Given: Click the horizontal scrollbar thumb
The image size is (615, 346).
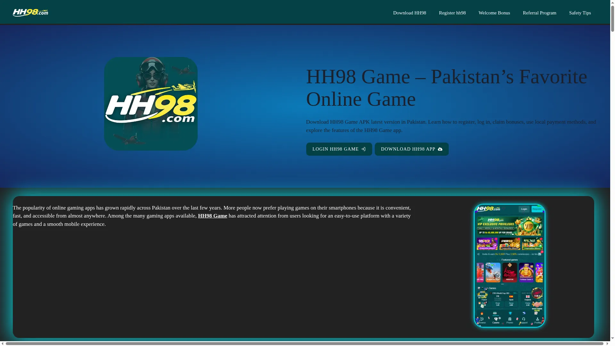Looking at the screenshot, I should (x=304, y=343).
